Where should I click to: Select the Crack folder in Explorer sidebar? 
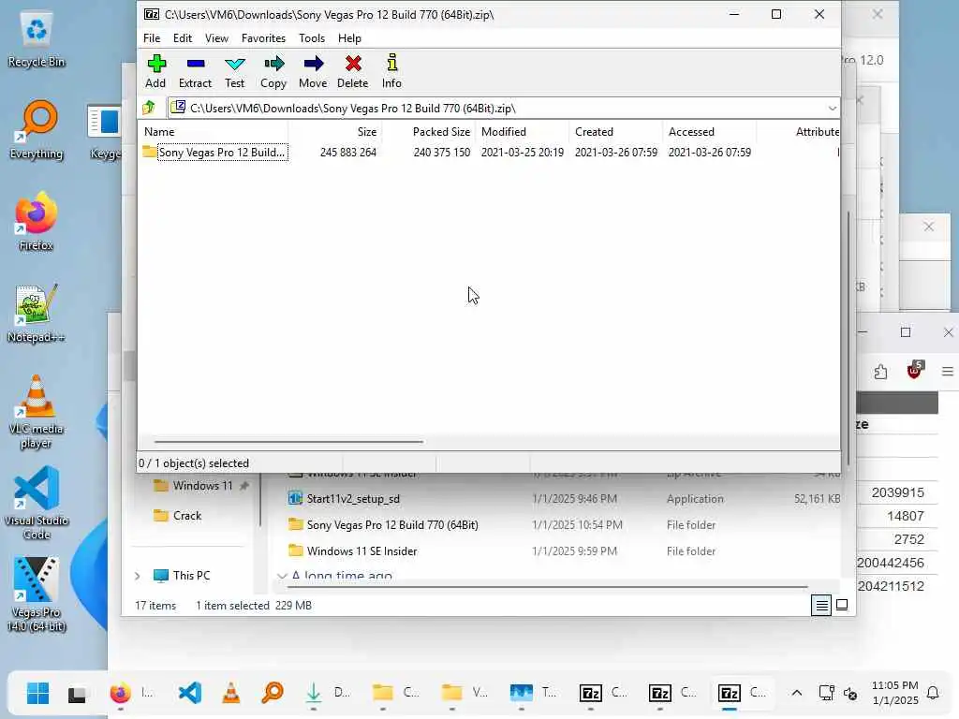[x=186, y=516]
